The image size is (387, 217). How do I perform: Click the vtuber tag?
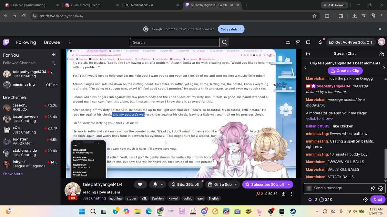click(132, 199)
